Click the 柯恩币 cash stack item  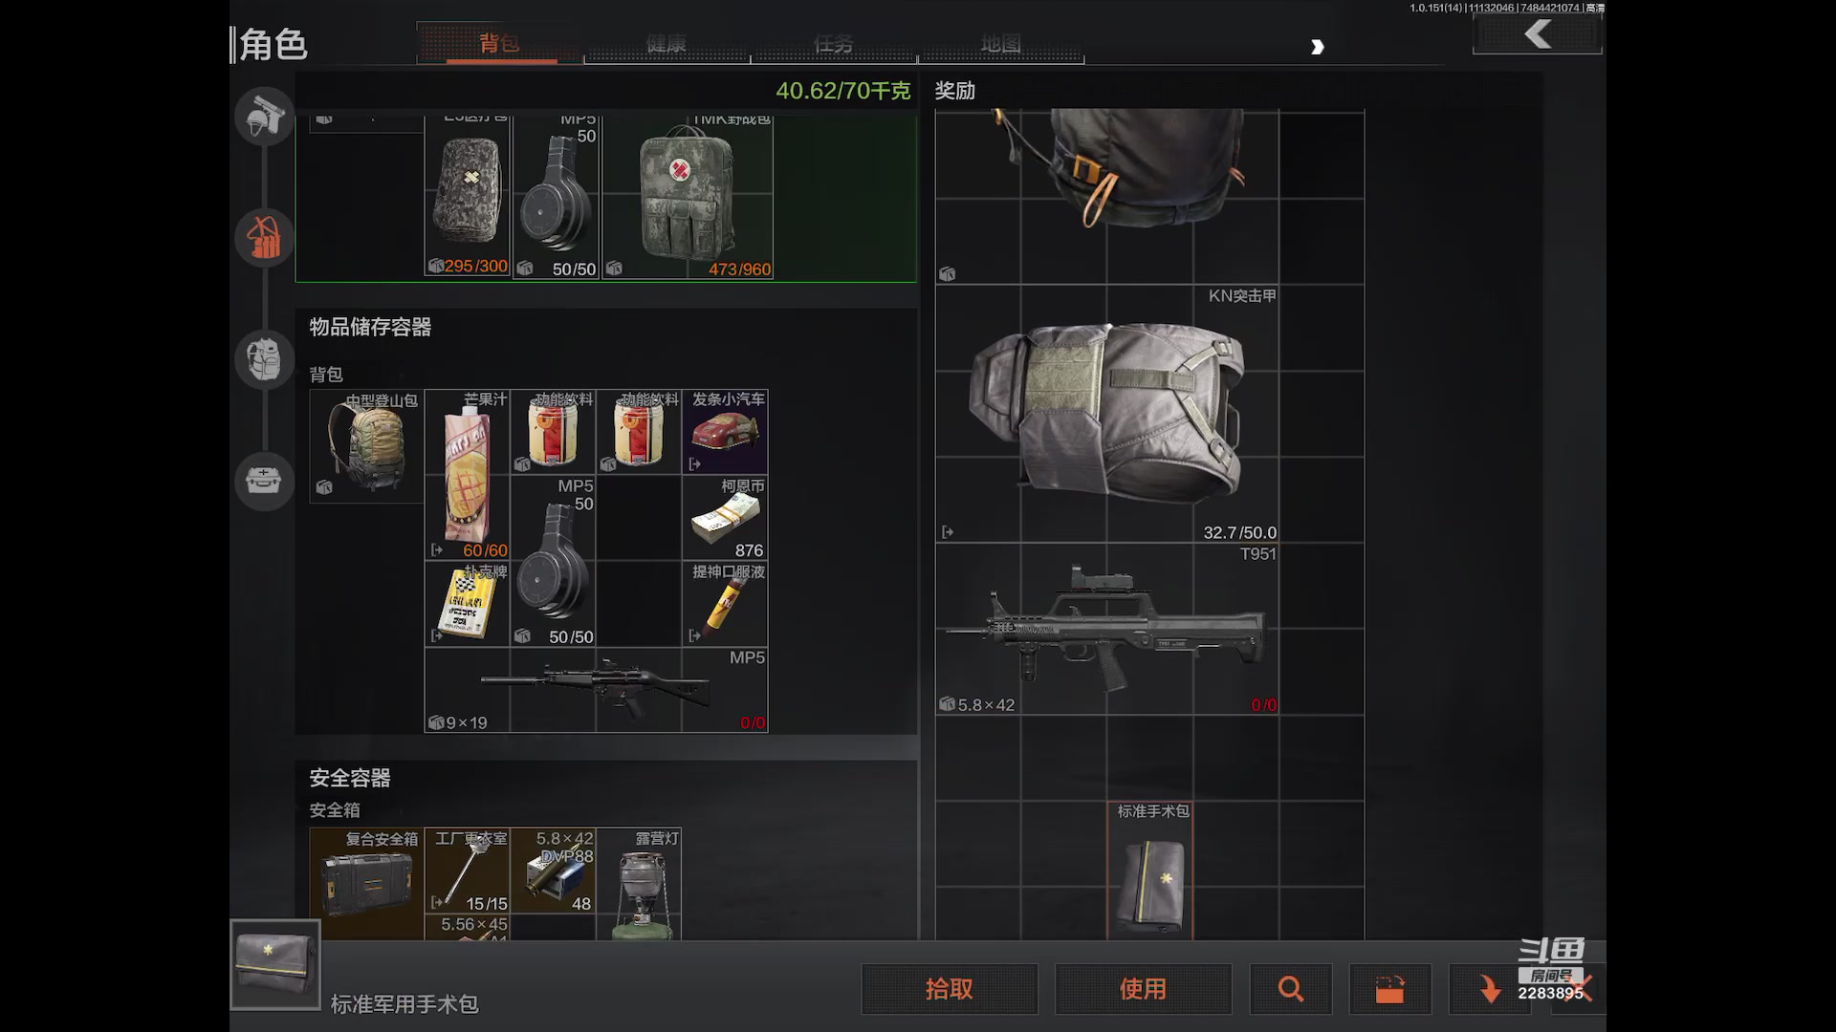(x=725, y=519)
